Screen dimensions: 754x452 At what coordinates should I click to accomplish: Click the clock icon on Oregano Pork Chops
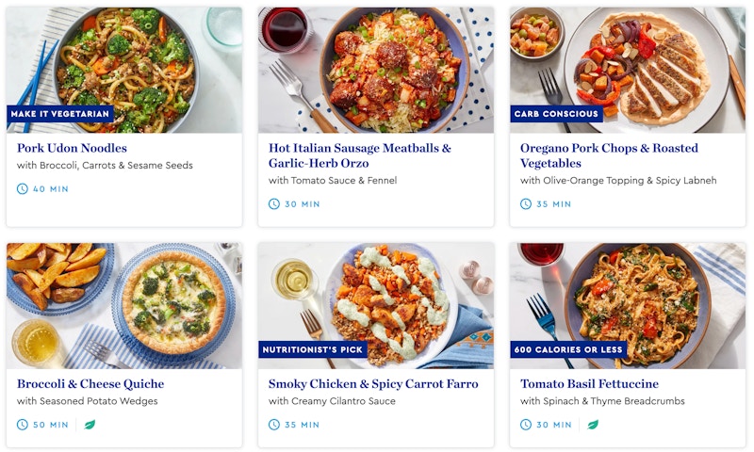[x=526, y=204]
